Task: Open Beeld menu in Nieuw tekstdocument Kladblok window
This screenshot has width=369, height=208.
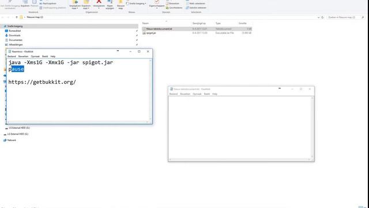Action: pyautogui.click(x=207, y=94)
